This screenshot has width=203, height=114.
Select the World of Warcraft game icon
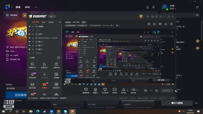pyautogui.click(x=25, y=15)
